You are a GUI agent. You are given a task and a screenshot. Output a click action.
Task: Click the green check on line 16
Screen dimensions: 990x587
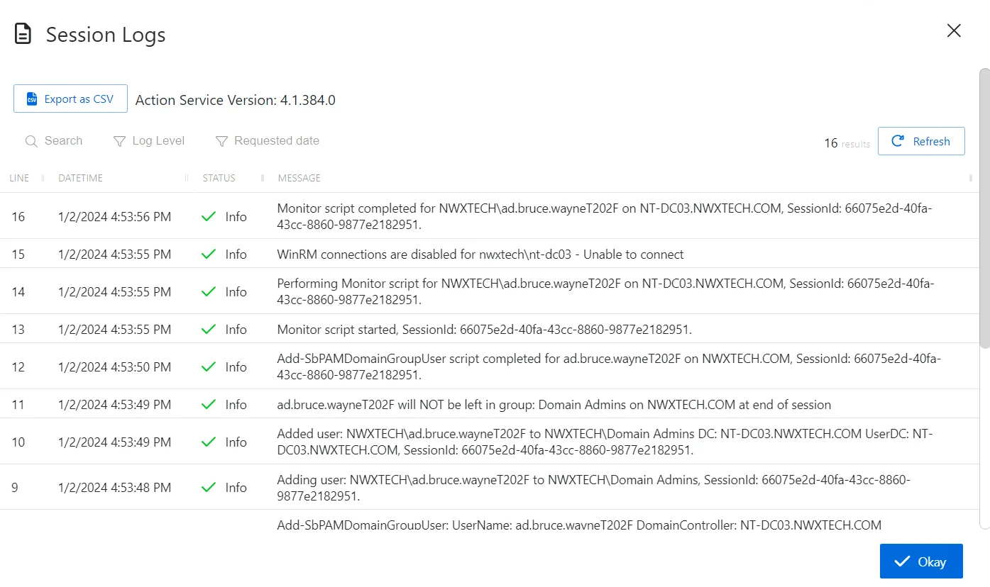tap(209, 217)
